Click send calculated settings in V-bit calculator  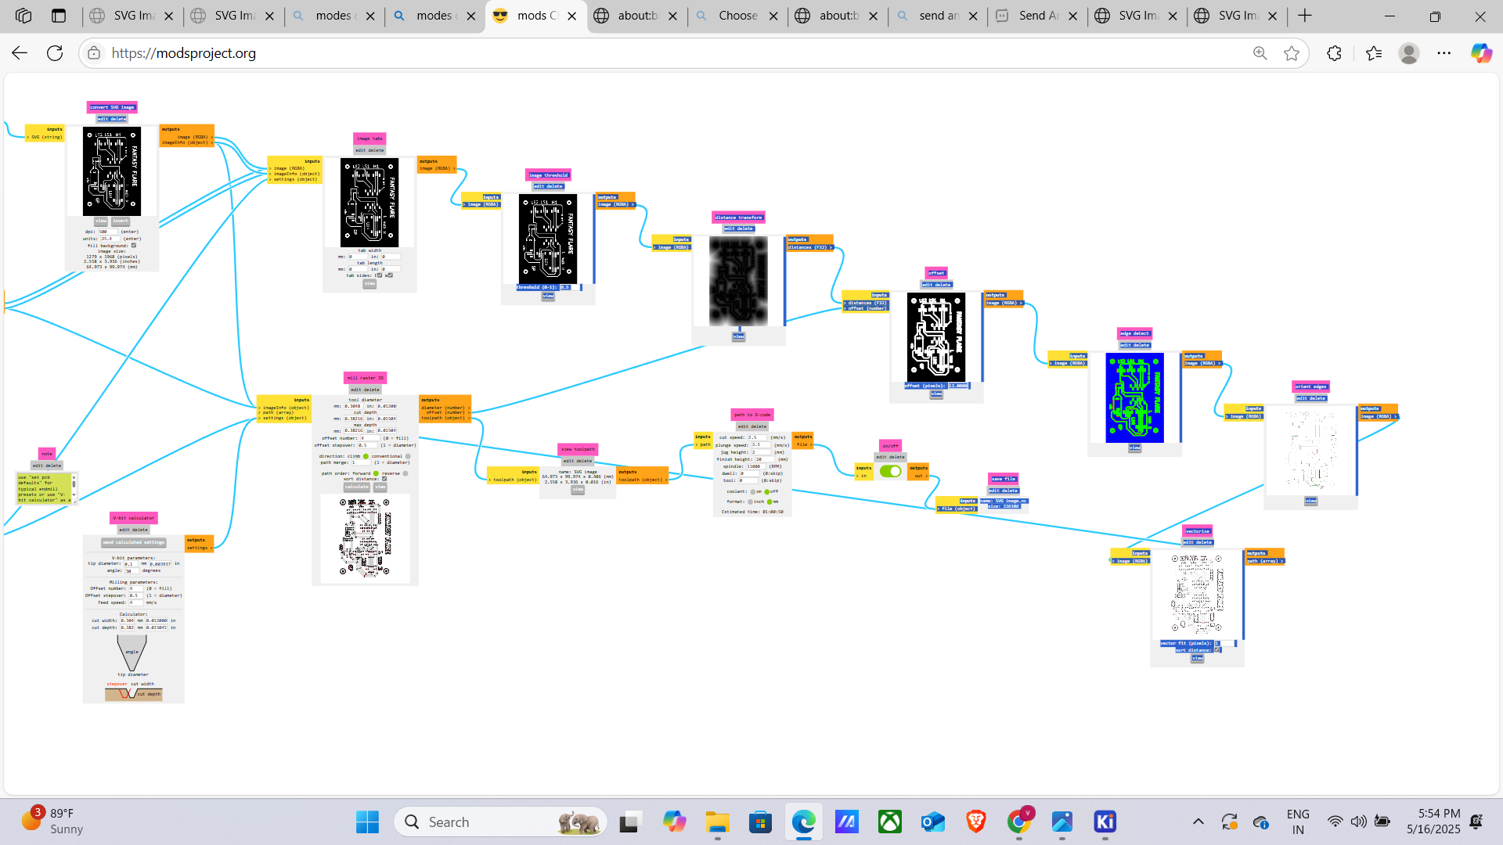[133, 542]
